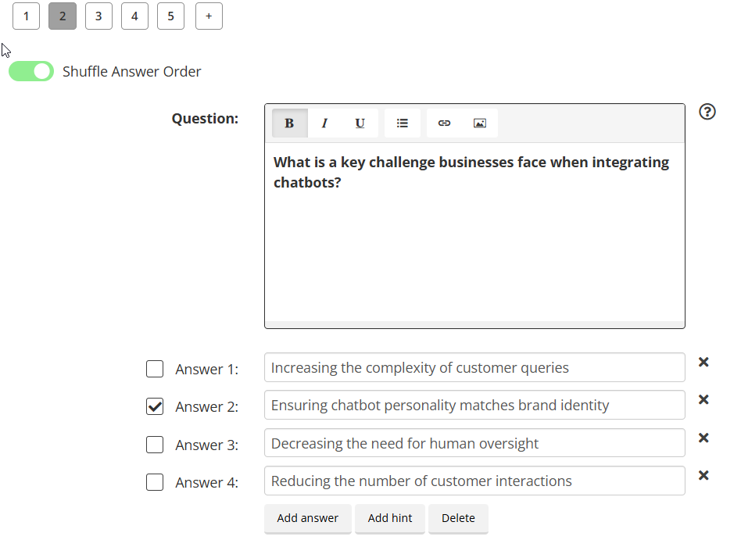Go to question 1
Viewport: 741px width, 547px height.
pos(26,16)
